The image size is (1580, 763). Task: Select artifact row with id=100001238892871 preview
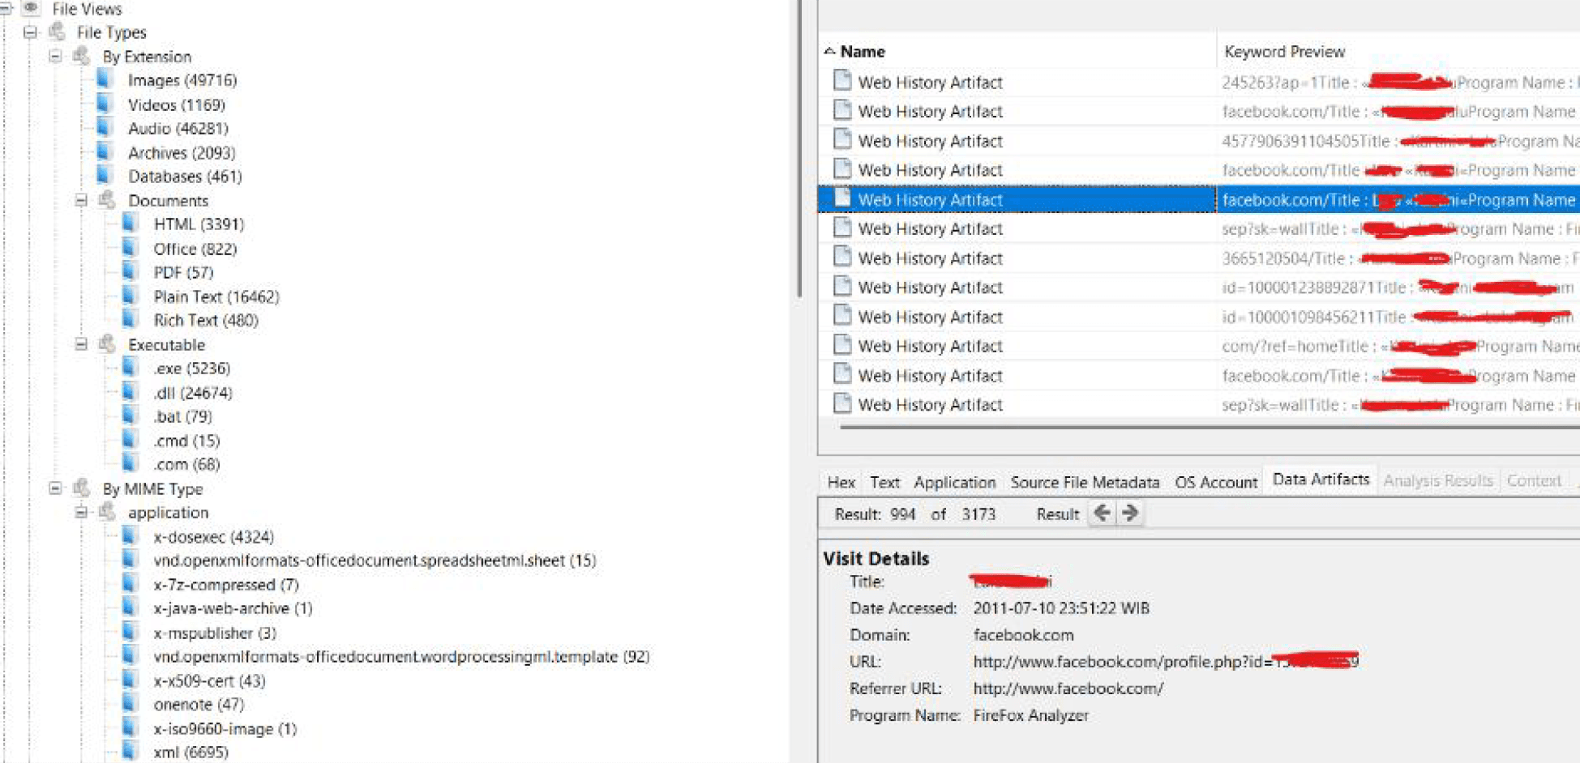click(x=1199, y=287)
